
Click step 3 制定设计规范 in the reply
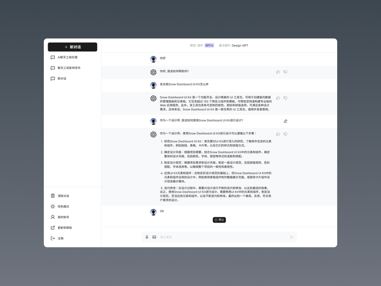pos(215,164)
